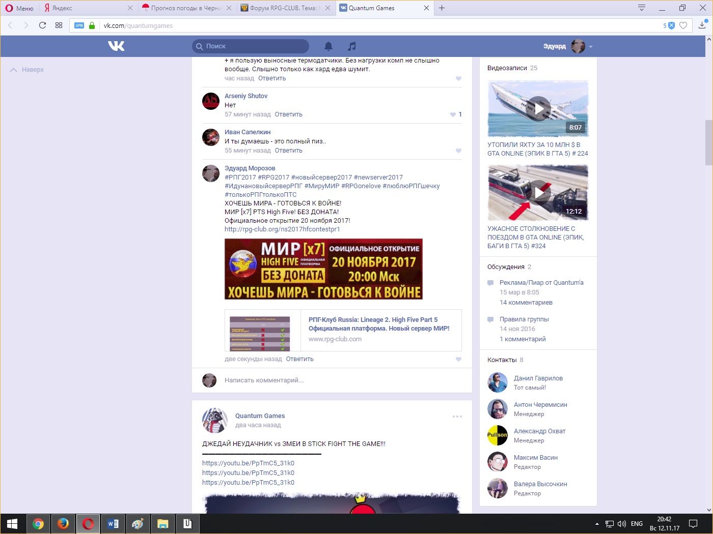This screenshot has height=534, width=713.
Task: Toggle the VPN badge in address bar
Action: (79, 25)
